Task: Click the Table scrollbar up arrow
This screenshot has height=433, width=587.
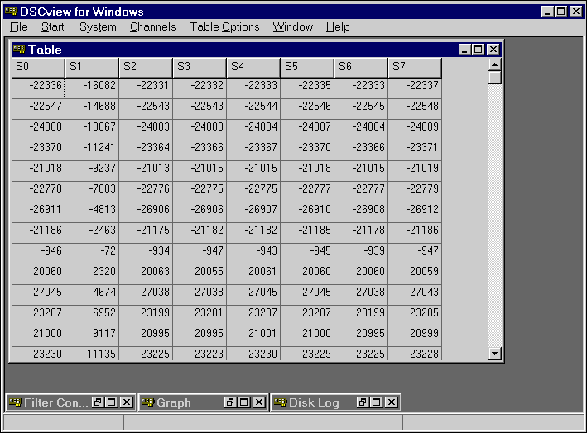Action: click(495, 64)
